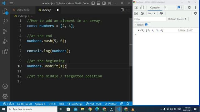
Task: Change end of line sequence CRLF
Action: (x=61, y=104)
